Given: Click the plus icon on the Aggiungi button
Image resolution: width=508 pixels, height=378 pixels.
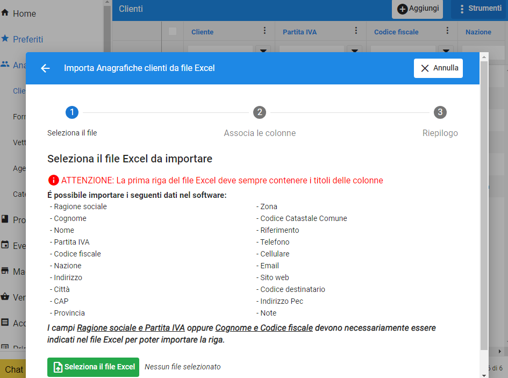Looking at the screenshot, I should coord(403,8).
